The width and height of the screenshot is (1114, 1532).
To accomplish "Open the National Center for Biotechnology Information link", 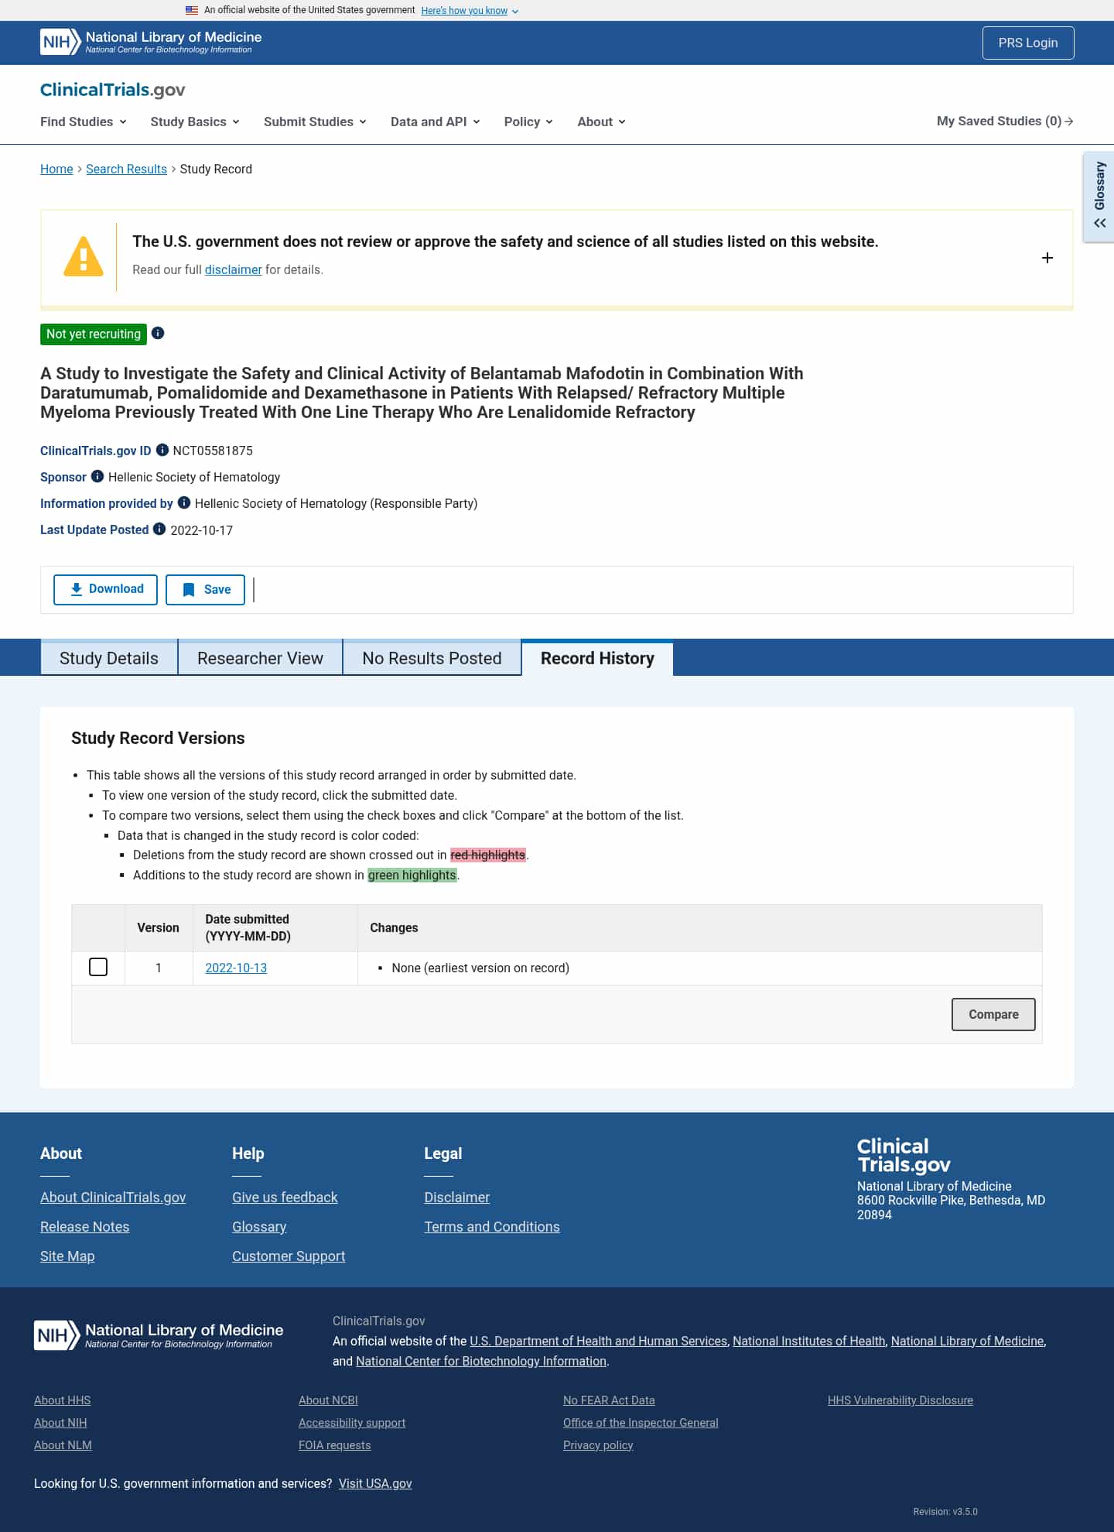I will pyautogui.click(x=481, y=1361).
